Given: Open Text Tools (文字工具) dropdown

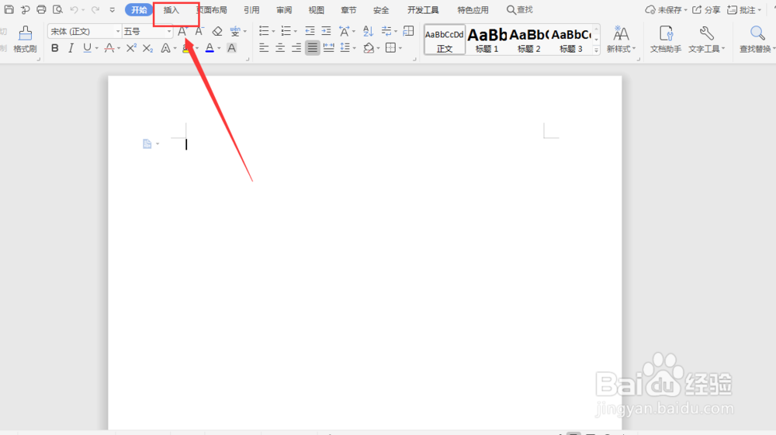Looking at the screenshot, I should click(706, 40).
